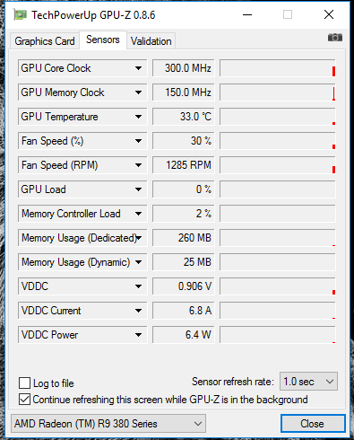Click the GPU Temperature value field
This screenshot has width=354, height=440.
click(x=184, y=117)
